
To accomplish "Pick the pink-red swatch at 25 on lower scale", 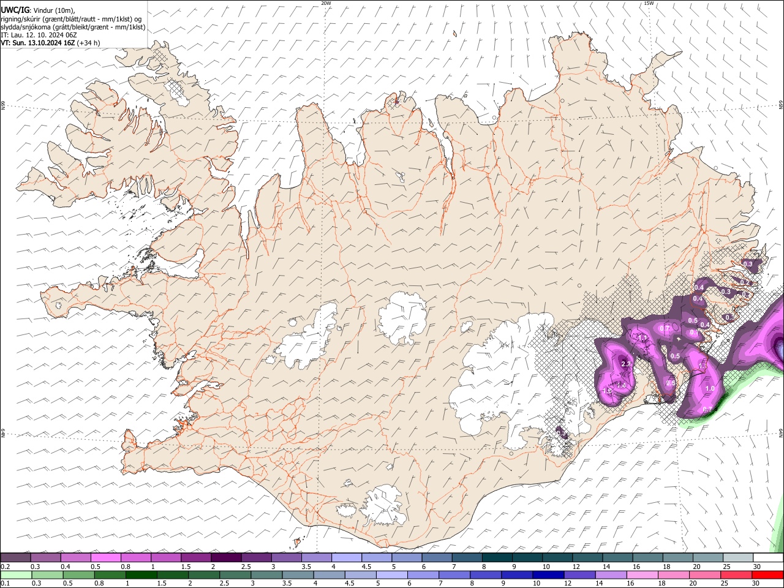I will (736, 575).
